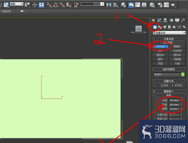Click the 四棱锥 button
Viewport: 188px width, 143px height.
pyautogui.click(x=177, y=59)
